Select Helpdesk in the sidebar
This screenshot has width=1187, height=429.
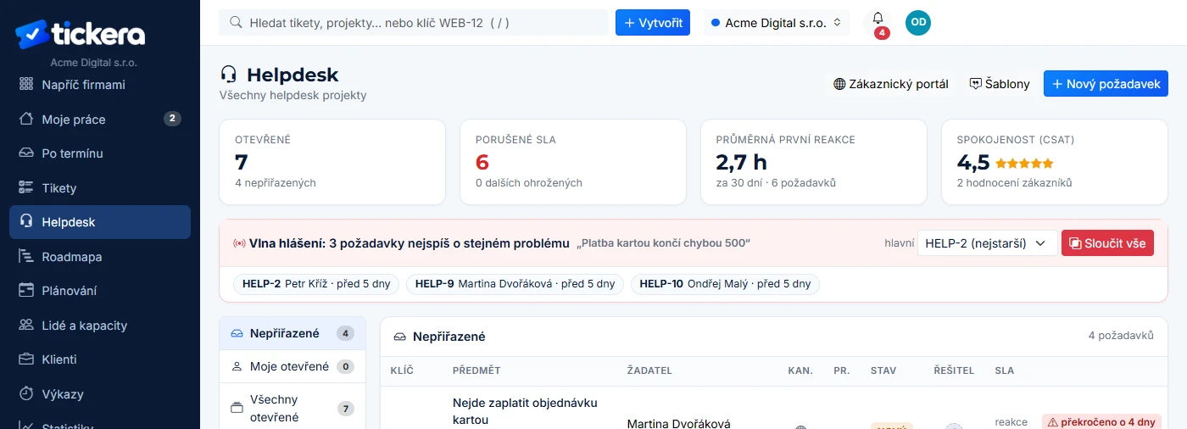100,222
